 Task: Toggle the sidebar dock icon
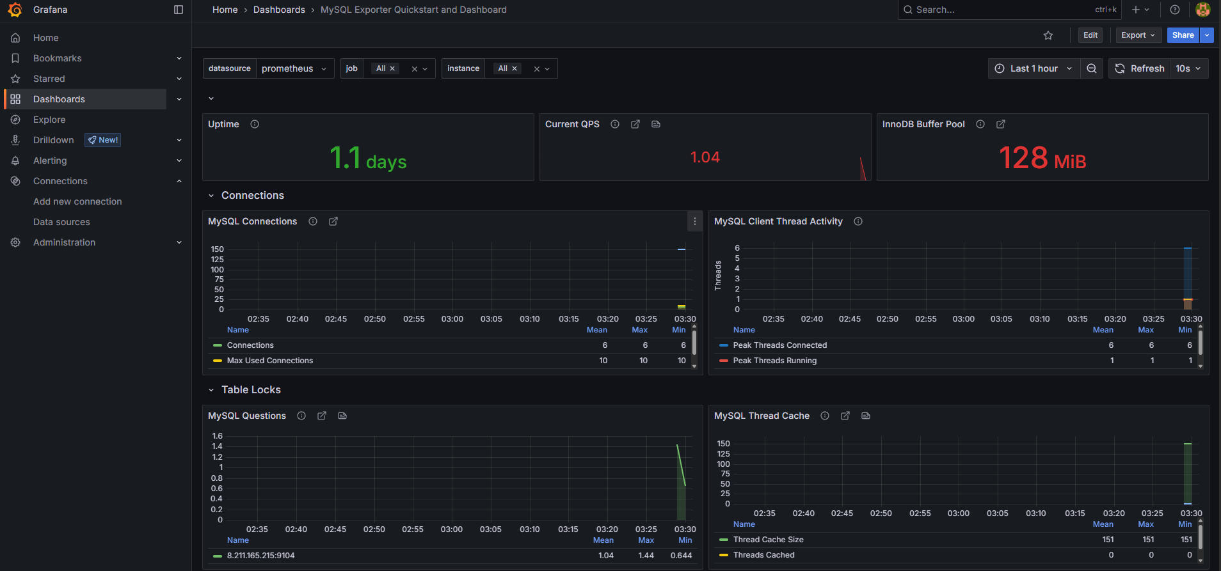[179, 10]
